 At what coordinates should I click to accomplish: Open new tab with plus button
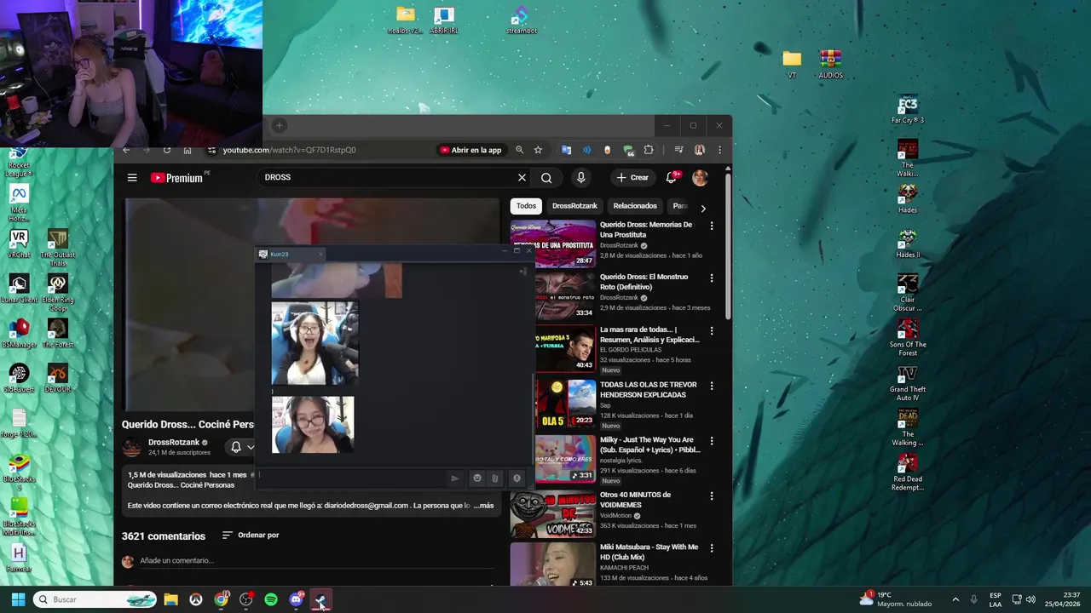[x=279, y=126]
